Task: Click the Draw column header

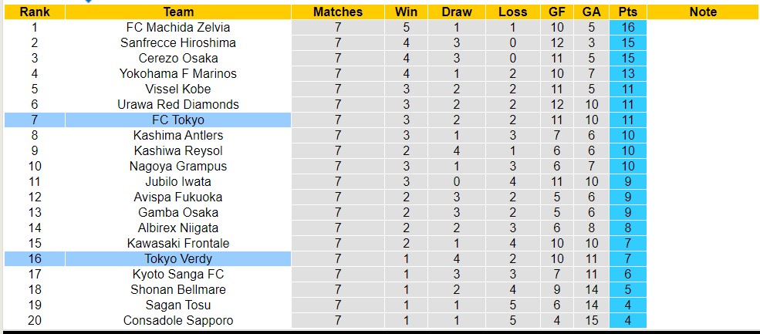Action: (457, 12)
